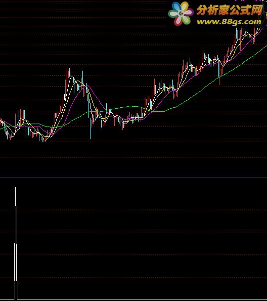Click the long red wick dipping to green line
This screenshot has height=301, width=267.
pyautogui.click(x=220, y=77)
